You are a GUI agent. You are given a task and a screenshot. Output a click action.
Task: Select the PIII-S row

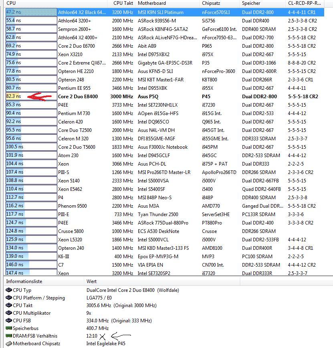pos(165,172)
